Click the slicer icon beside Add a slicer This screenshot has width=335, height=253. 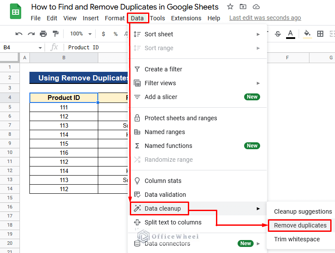(137, 97)
